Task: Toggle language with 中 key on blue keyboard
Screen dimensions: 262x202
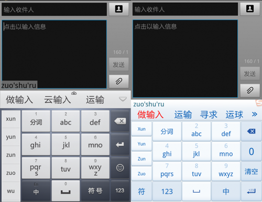Action: pos(226,192)
